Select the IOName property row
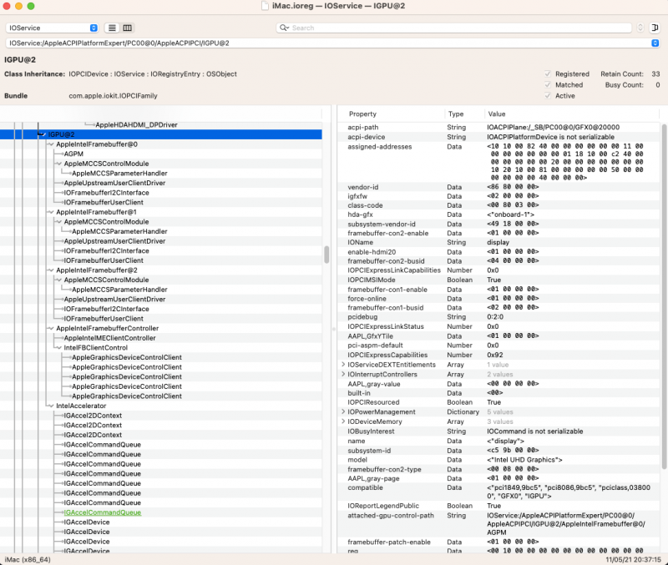This screenshot has height=565, width=668. pyautogui.click(x=392, y=242)
